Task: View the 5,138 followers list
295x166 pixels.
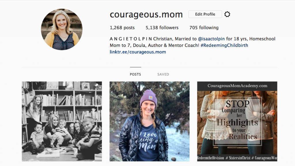Action: coord(162,28)
